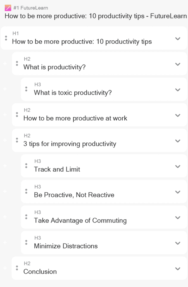Select the What is toxic productivity? heading
Image resolution: width=188 pixels, height=287 pixels.
[73, 92]
